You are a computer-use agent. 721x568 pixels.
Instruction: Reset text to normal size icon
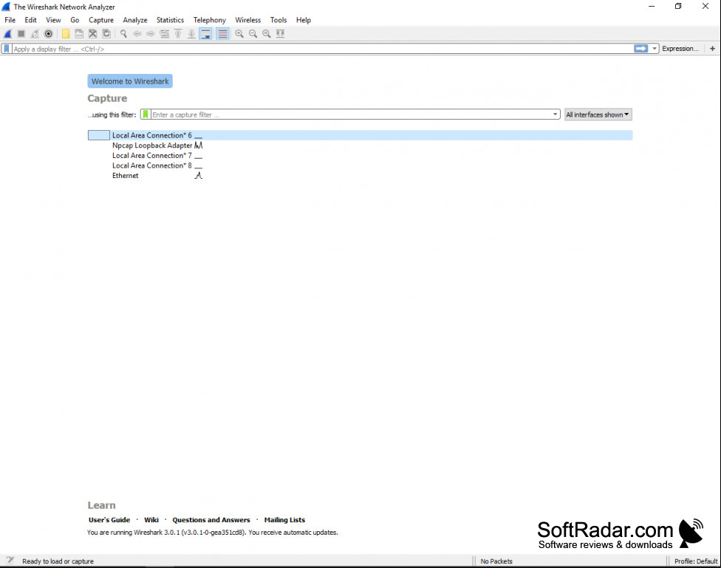click(266, 33)
